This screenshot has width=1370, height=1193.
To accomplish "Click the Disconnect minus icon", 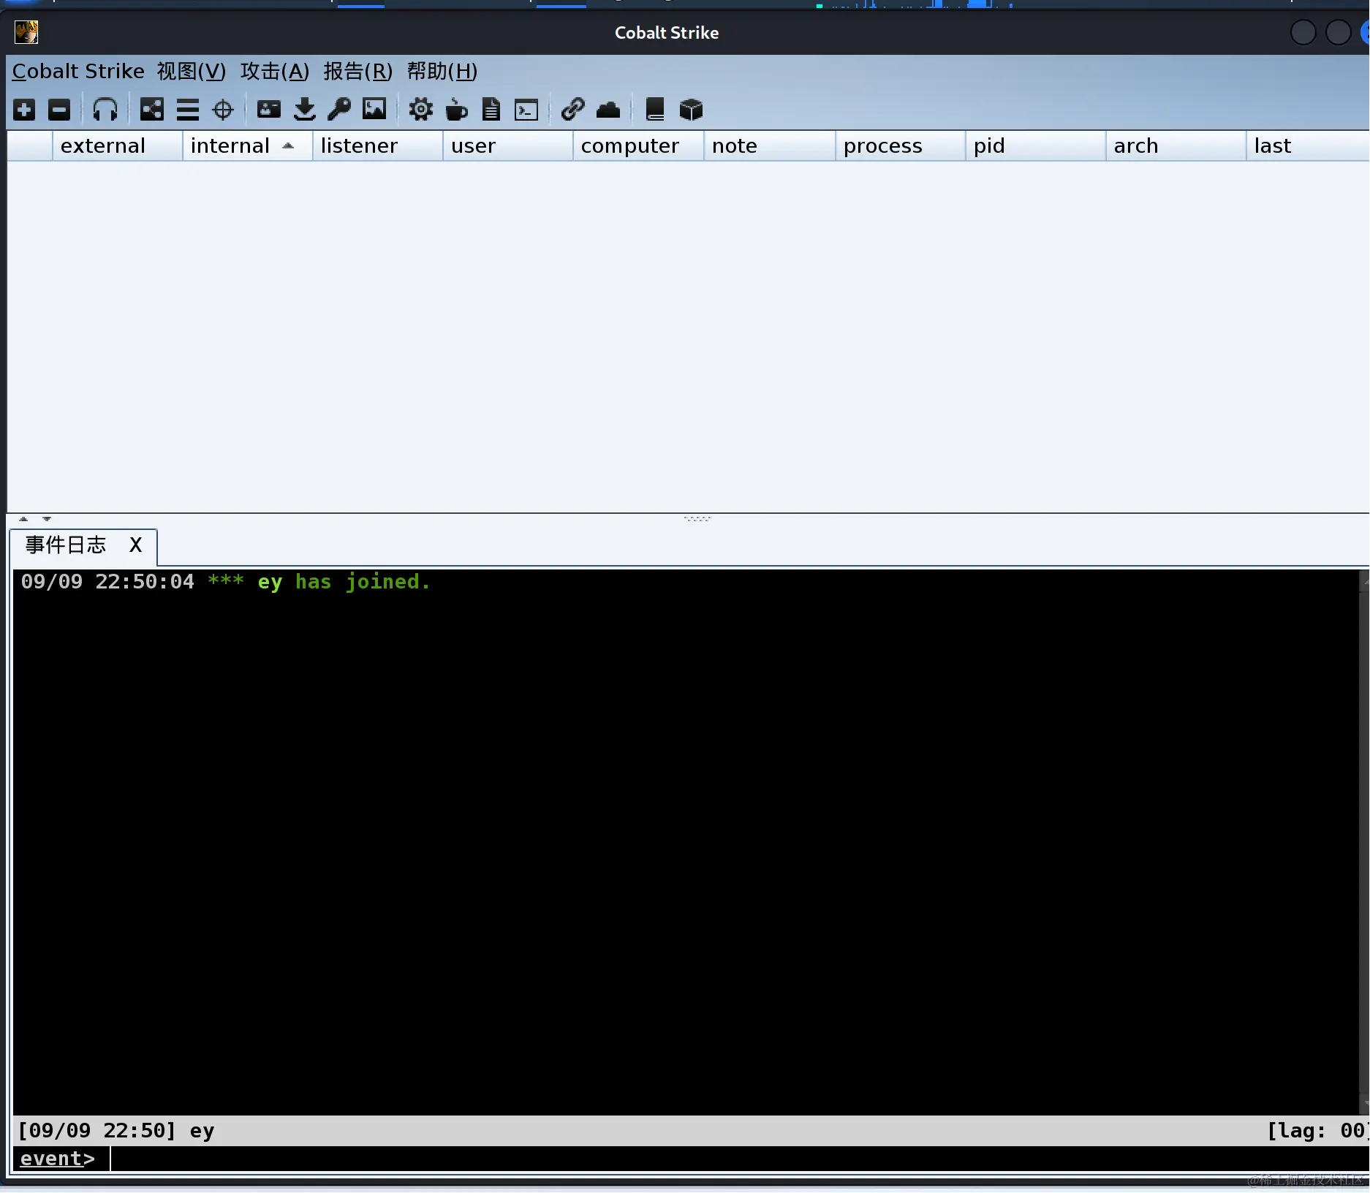I will coord(59,110).
